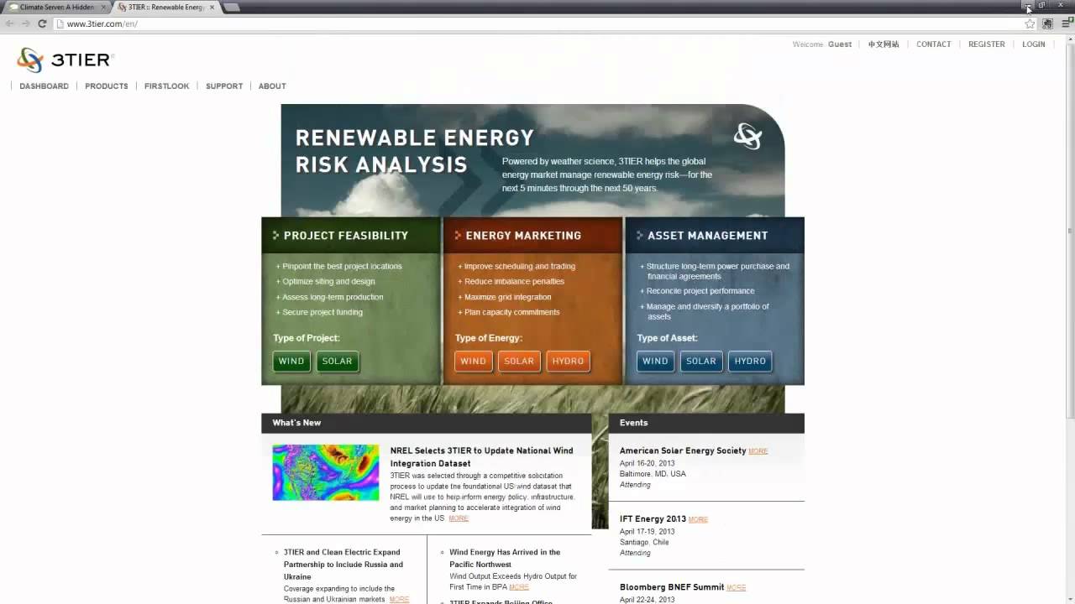This screenshot has width=1075, height=604.
Task: Open the Login link
Action: 1033,44
